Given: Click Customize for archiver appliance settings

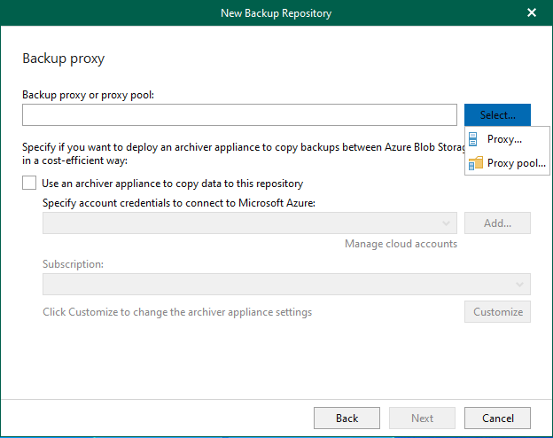Looking at the screenshot, I should point(497,312).
